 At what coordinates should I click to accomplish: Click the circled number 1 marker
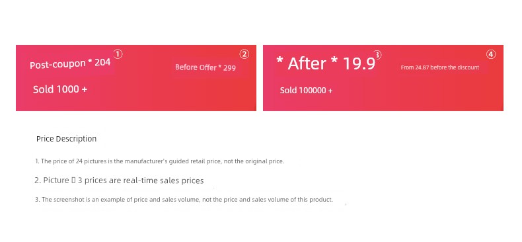click(118, 54)
